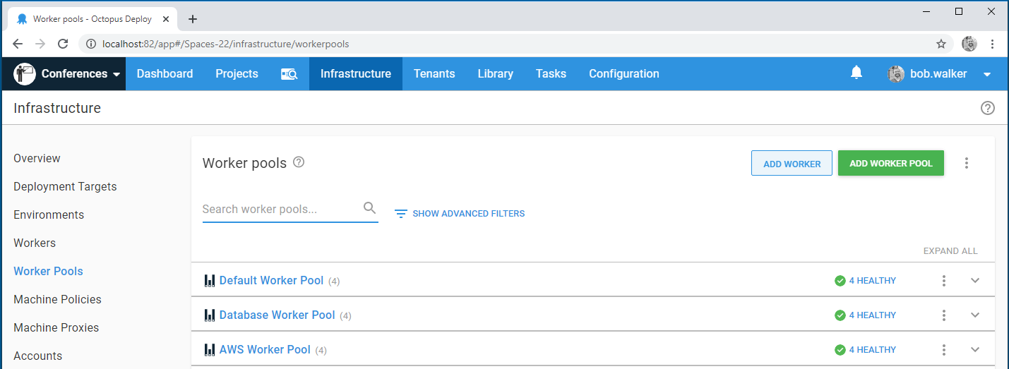The height and width of the screenshot is (369, 1009).
Task: Click help icon next to Worker pools title
Action: tap(299, 162)
